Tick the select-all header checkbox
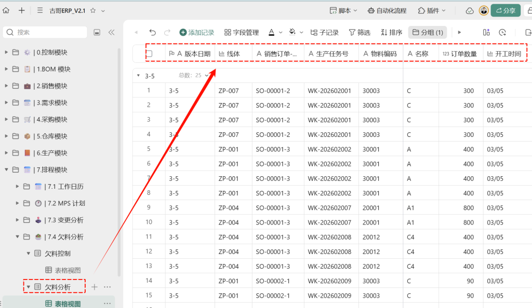This screenshot has height=308, width=532. [x=149, y=53]
